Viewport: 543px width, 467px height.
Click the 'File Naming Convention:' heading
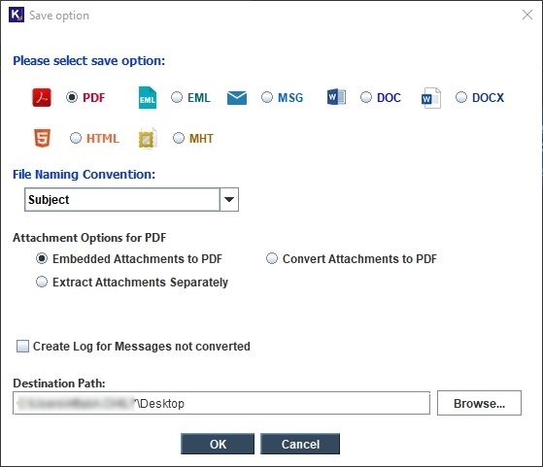point(85,174)
